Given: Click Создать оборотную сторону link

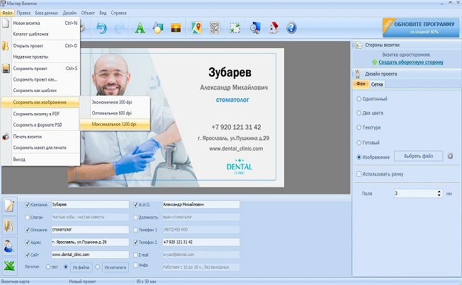Looking at the screenshot, I should pyautogui.click(x=411, y=62).
